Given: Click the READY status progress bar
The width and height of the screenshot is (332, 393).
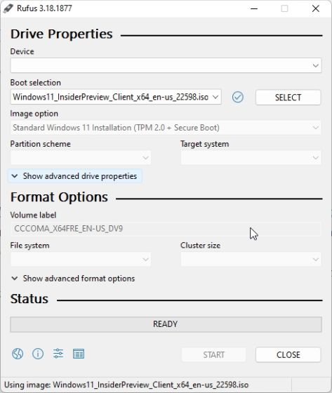Looking at the screenshot, I should click(x=166, y=324).
